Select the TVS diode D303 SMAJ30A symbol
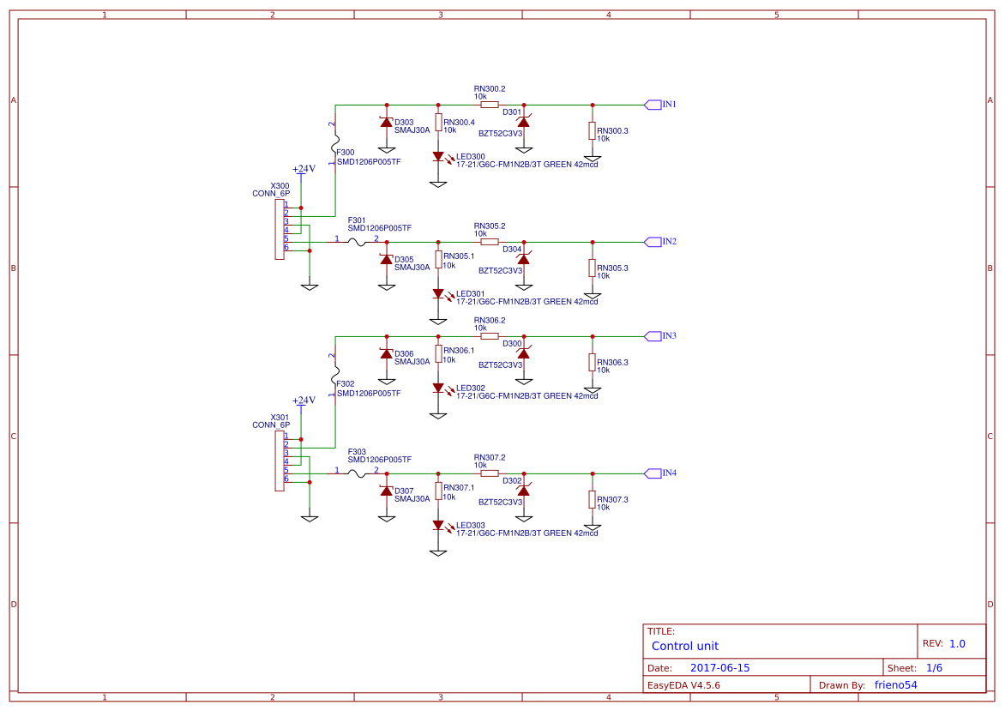Viewport: 1005px width, 711px height. 386,124
